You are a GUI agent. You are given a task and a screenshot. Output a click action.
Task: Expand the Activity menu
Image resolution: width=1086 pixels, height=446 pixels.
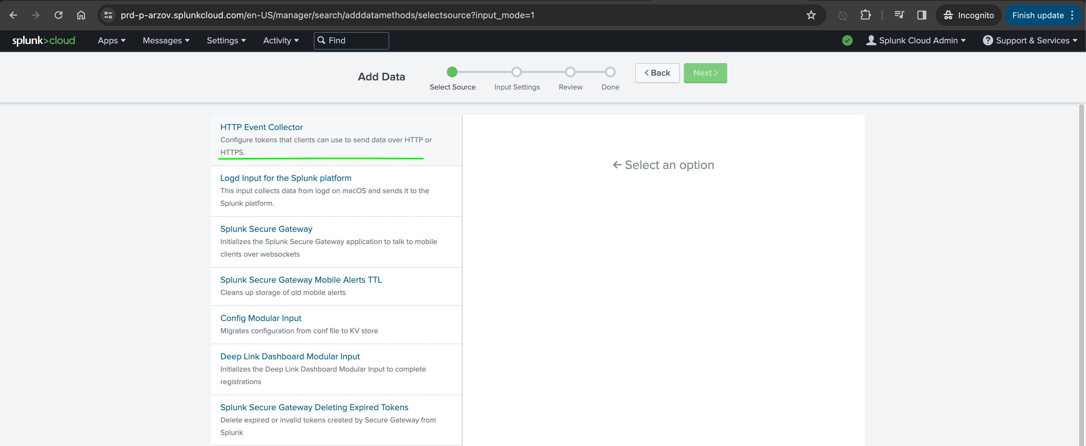(x=281, y=41)
